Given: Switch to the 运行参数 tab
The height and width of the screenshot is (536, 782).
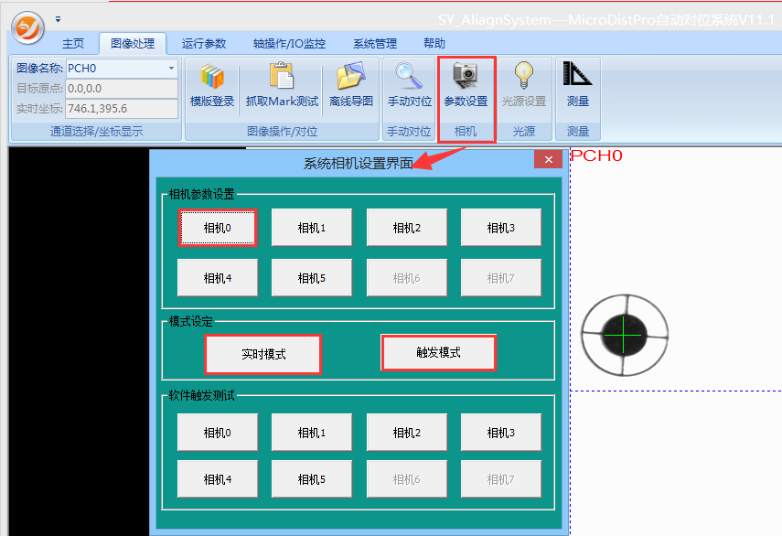Looking at the screenshot, I should 204,44.
